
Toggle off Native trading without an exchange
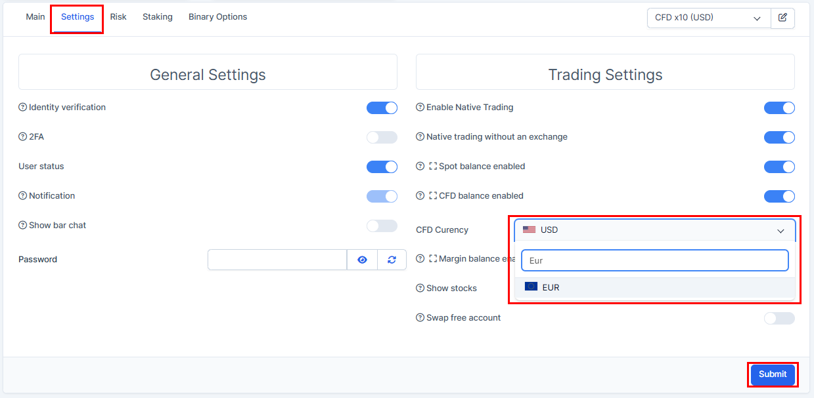pyautogui.click(x=779, y=137)
